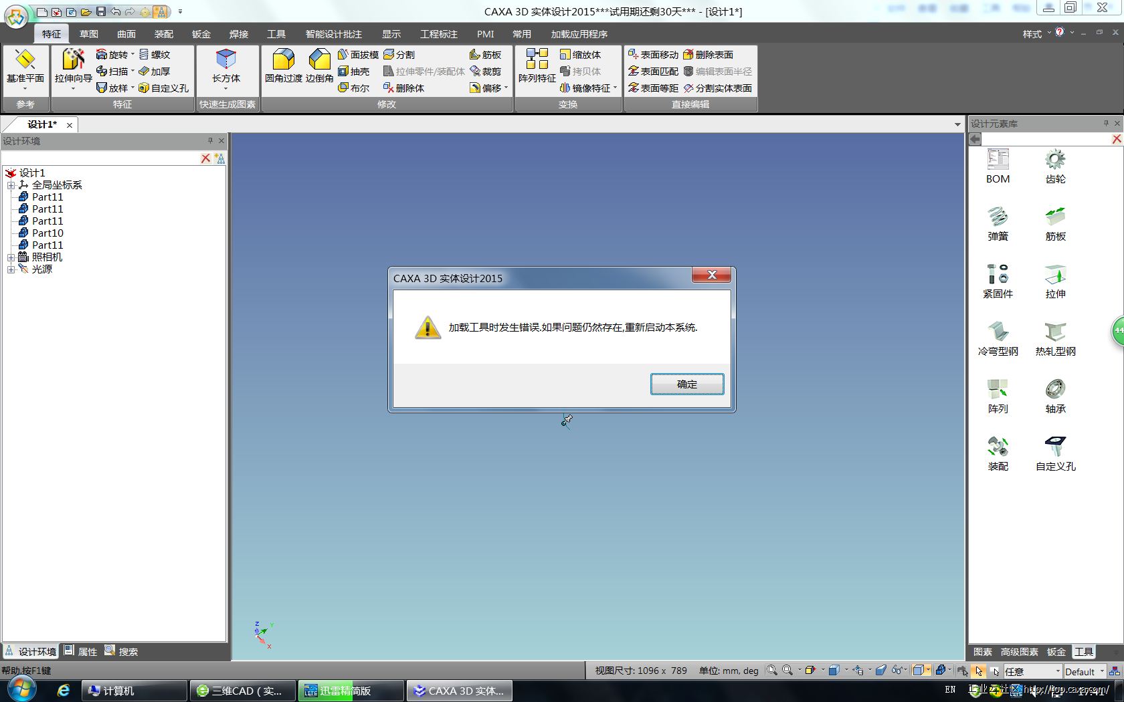Close the CAXA 3D error dialog
The width and height of the screenshot is (1124, 702).
pos(711,275)
